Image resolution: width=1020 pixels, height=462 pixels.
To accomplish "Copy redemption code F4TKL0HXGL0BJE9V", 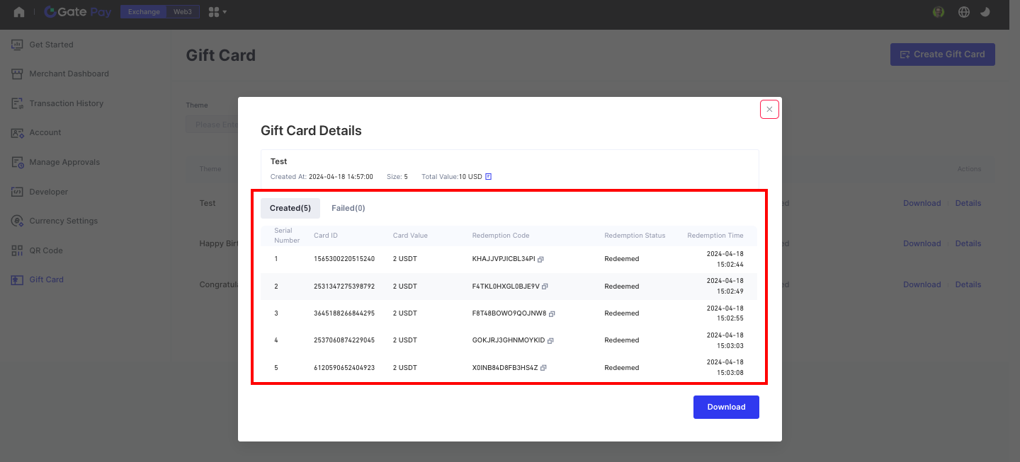I will (x=545, y=287).
